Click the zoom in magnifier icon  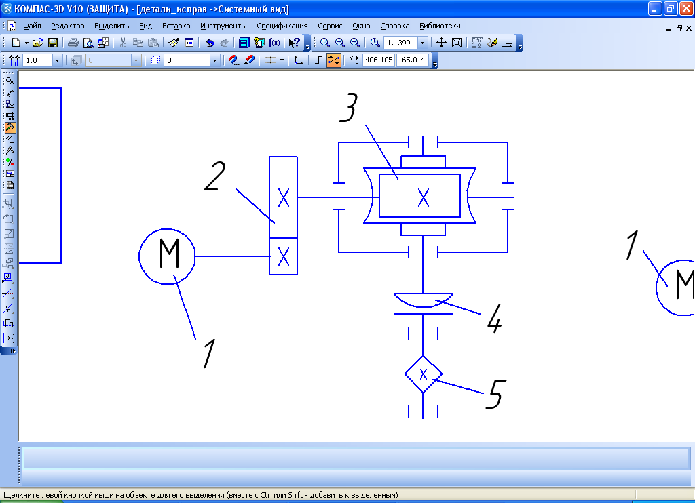tap(339, 43)
